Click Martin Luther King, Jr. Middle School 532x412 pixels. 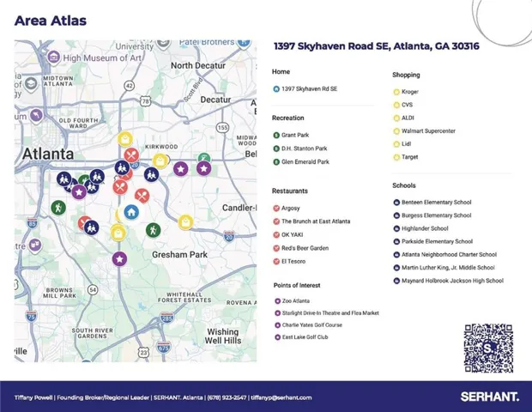coord(448,268)
